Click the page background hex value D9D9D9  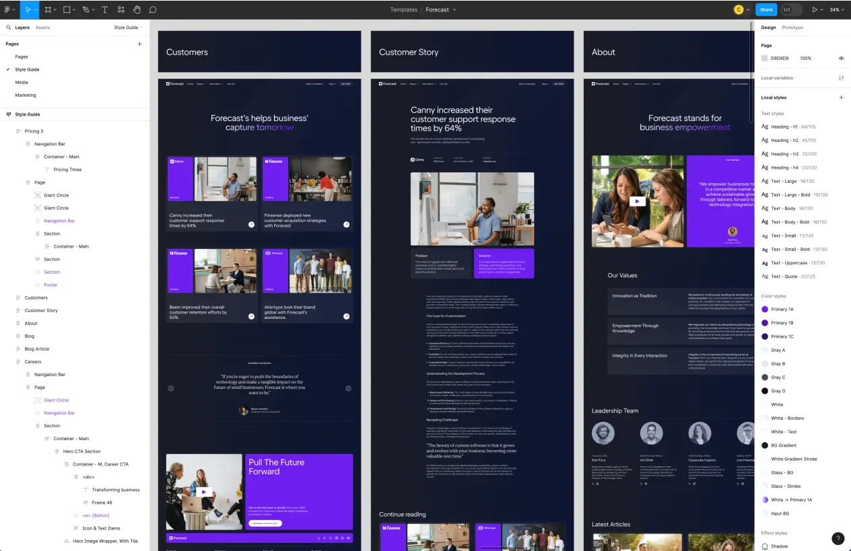(x=780, y=59)
